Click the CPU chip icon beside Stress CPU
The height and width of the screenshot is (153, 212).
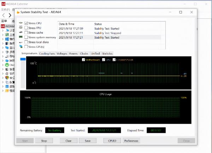click(21, 23)
